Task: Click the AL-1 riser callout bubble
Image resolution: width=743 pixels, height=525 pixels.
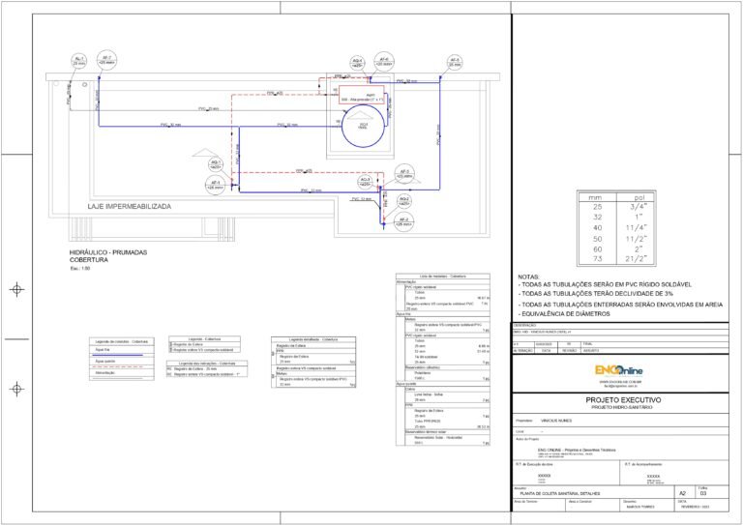Action: (x=78, y=61)
